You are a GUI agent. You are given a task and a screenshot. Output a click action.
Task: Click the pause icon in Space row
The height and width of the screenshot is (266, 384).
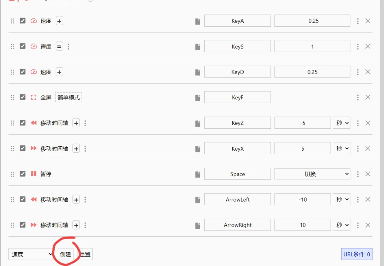[x=34, y=174]
